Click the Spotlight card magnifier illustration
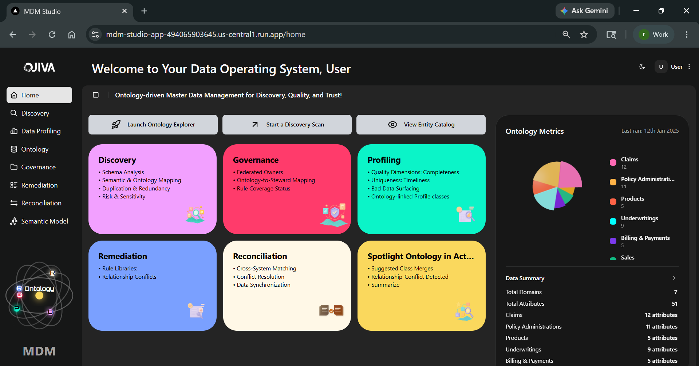Image resolution: width=699 pixels, height=366 pixels. coord(465,311)
